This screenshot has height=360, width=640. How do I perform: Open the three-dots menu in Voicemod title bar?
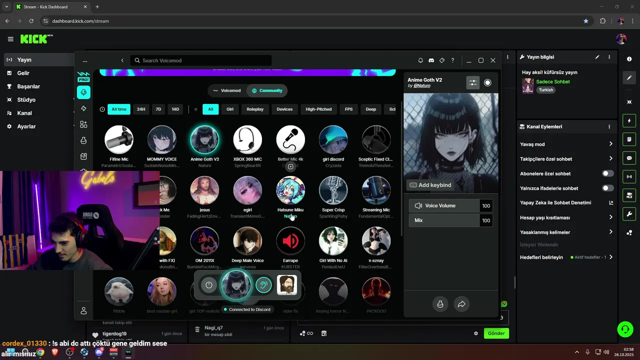pyautogui.click(x=85, y=60)
